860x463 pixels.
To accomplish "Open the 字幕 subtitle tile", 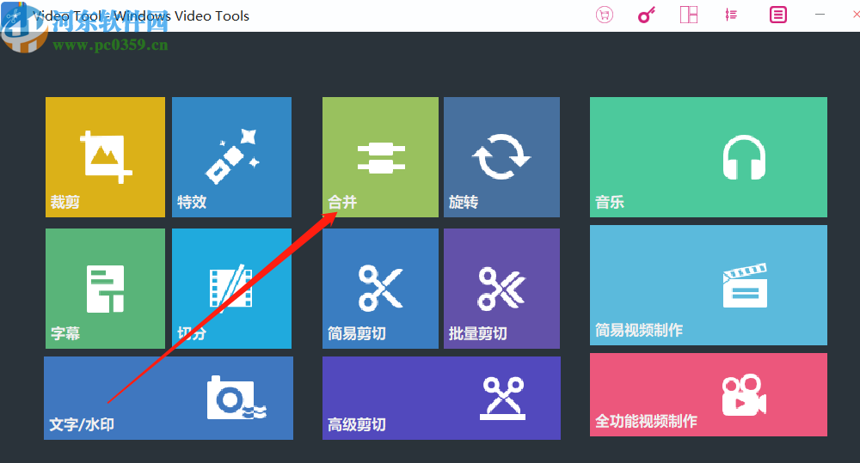I will [x=105, y=289].
